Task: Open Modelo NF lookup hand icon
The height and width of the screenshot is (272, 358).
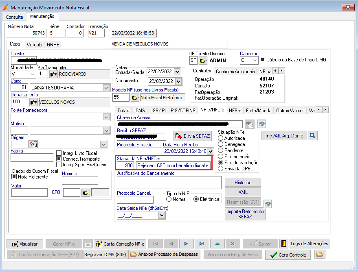Action: click(x=135, y=98)
